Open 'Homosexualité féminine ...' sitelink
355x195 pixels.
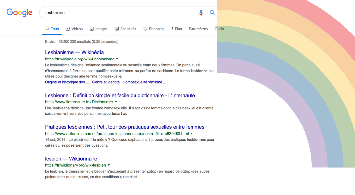[145, 82]
